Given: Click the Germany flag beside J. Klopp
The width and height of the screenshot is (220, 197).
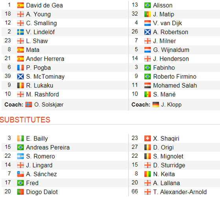Looking at the screenshot, I should (156, 105).
